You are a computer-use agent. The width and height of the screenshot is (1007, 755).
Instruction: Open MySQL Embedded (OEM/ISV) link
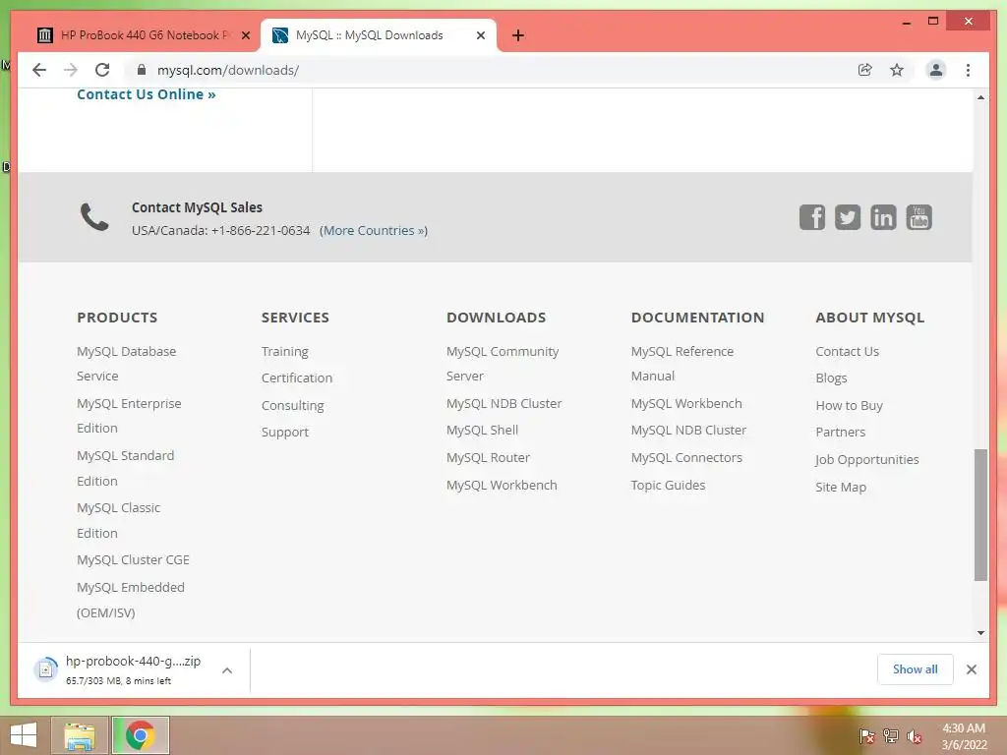pos(131,600)
